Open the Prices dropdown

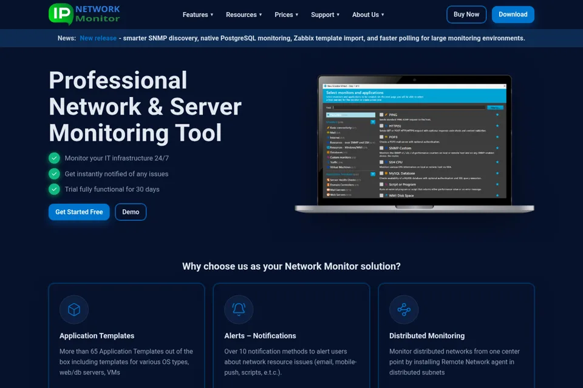point(286,15)
